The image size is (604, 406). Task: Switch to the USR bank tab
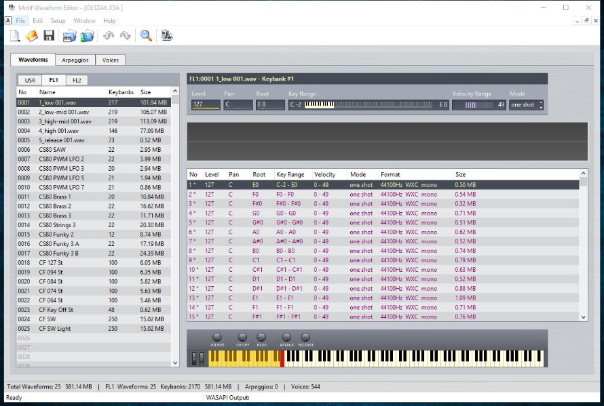click(x=30, y=81)
